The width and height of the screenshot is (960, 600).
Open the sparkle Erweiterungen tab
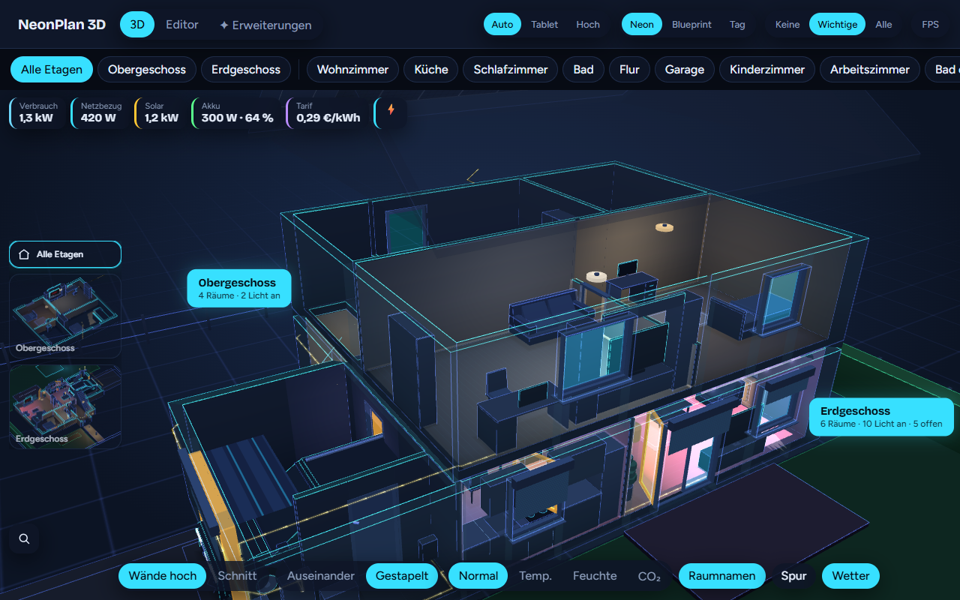(265, 25)
